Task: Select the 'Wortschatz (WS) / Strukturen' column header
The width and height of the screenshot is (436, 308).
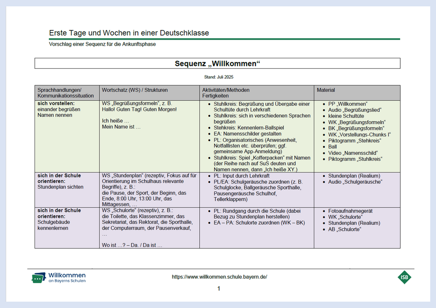Action: pos(135,90)
